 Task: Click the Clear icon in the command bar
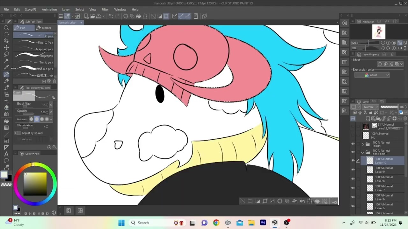coord(126,16)
